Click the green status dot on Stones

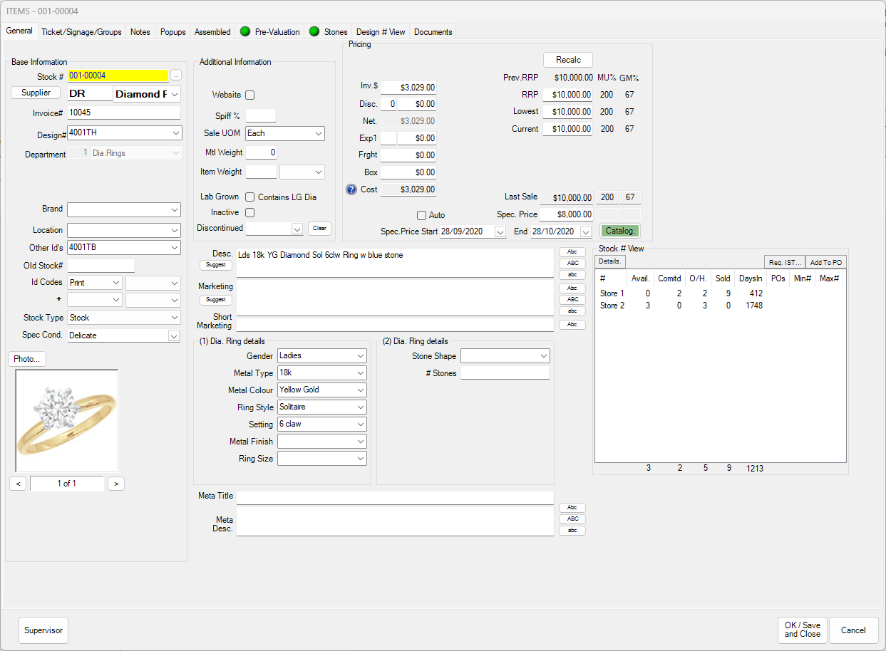(x=314, y=31)
